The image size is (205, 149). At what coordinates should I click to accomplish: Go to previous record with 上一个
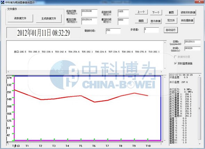point(141,12)
